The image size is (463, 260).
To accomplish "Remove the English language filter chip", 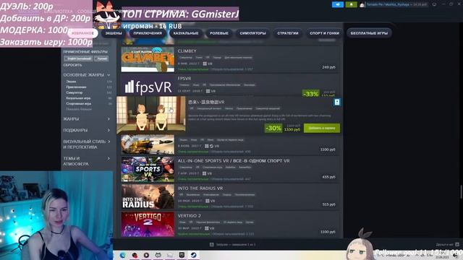I will 79,58.
